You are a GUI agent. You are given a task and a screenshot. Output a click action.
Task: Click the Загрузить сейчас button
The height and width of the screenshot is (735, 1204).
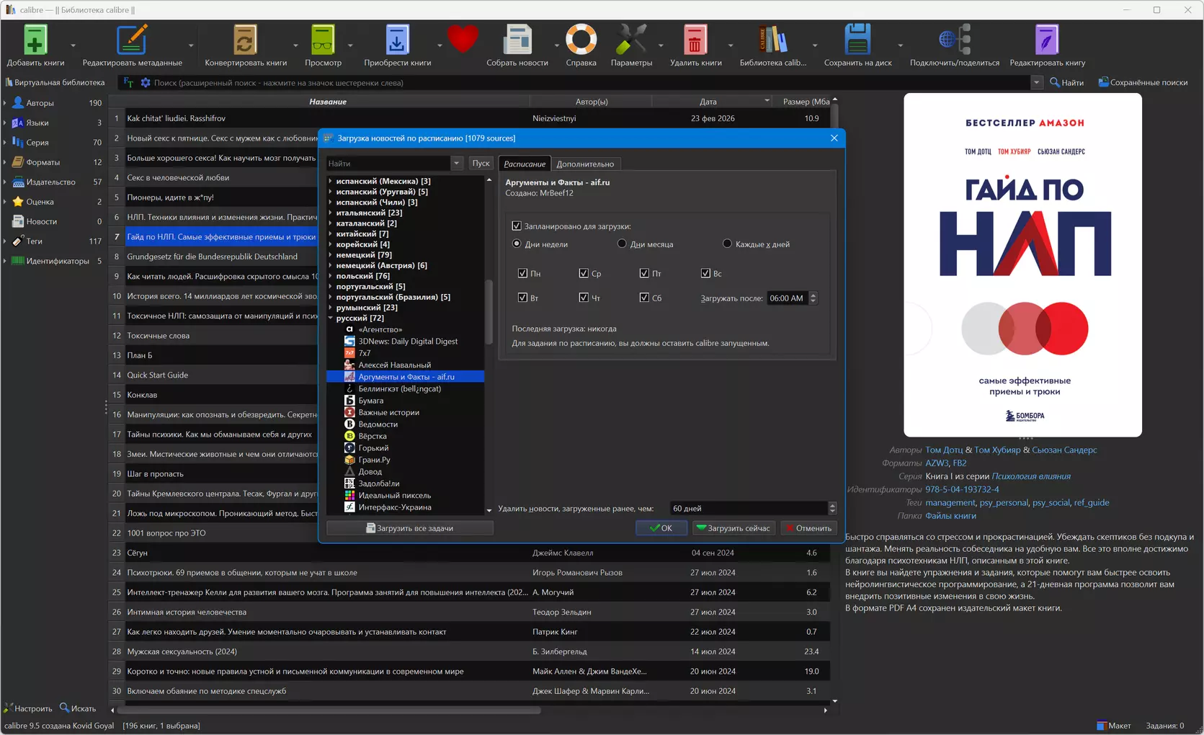pyautogui.click(x=733, y=528)
